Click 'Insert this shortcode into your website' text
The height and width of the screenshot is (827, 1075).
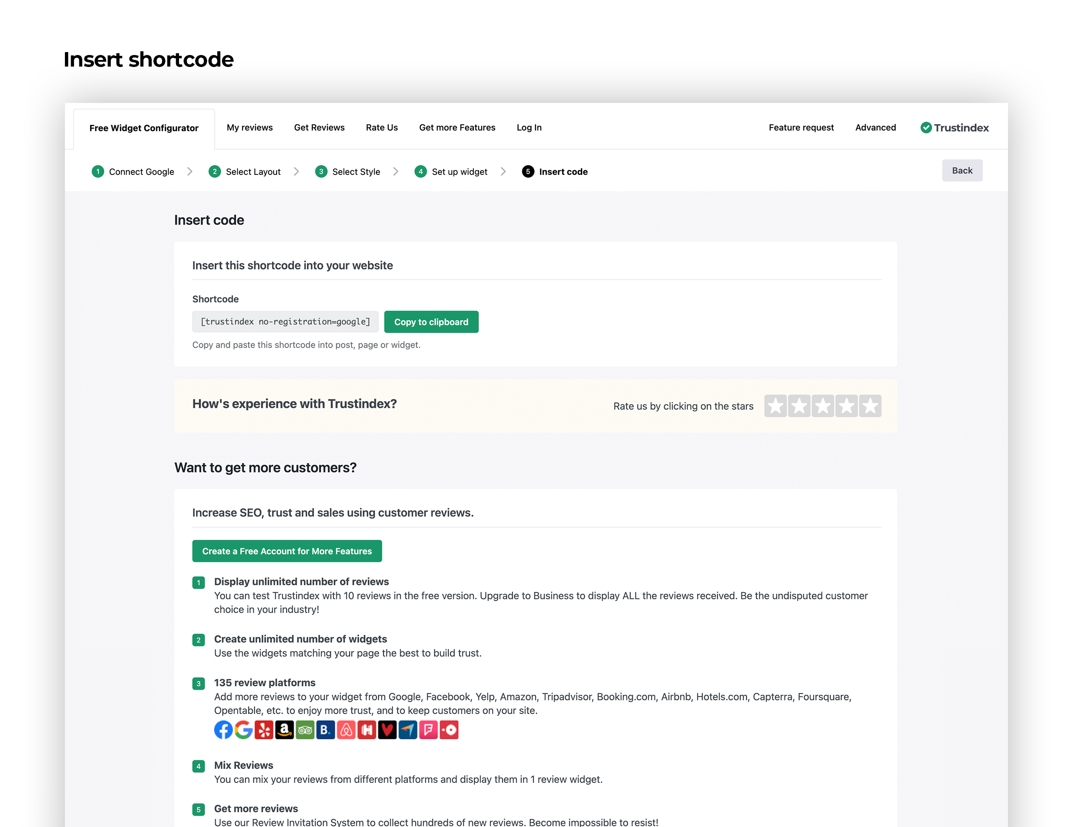click(292, 266)
